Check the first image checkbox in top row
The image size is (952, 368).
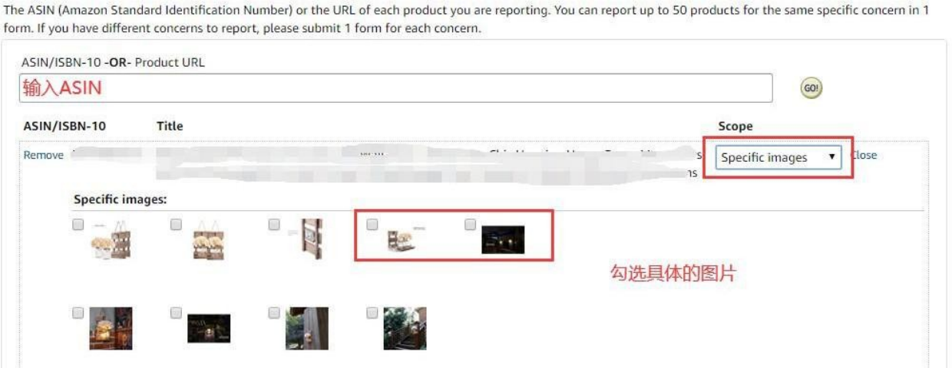coord(78,225)
